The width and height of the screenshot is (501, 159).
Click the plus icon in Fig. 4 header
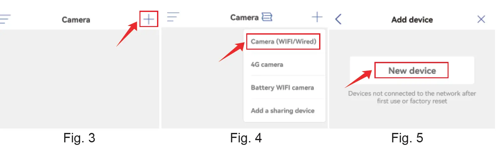(x=317, y=17)
